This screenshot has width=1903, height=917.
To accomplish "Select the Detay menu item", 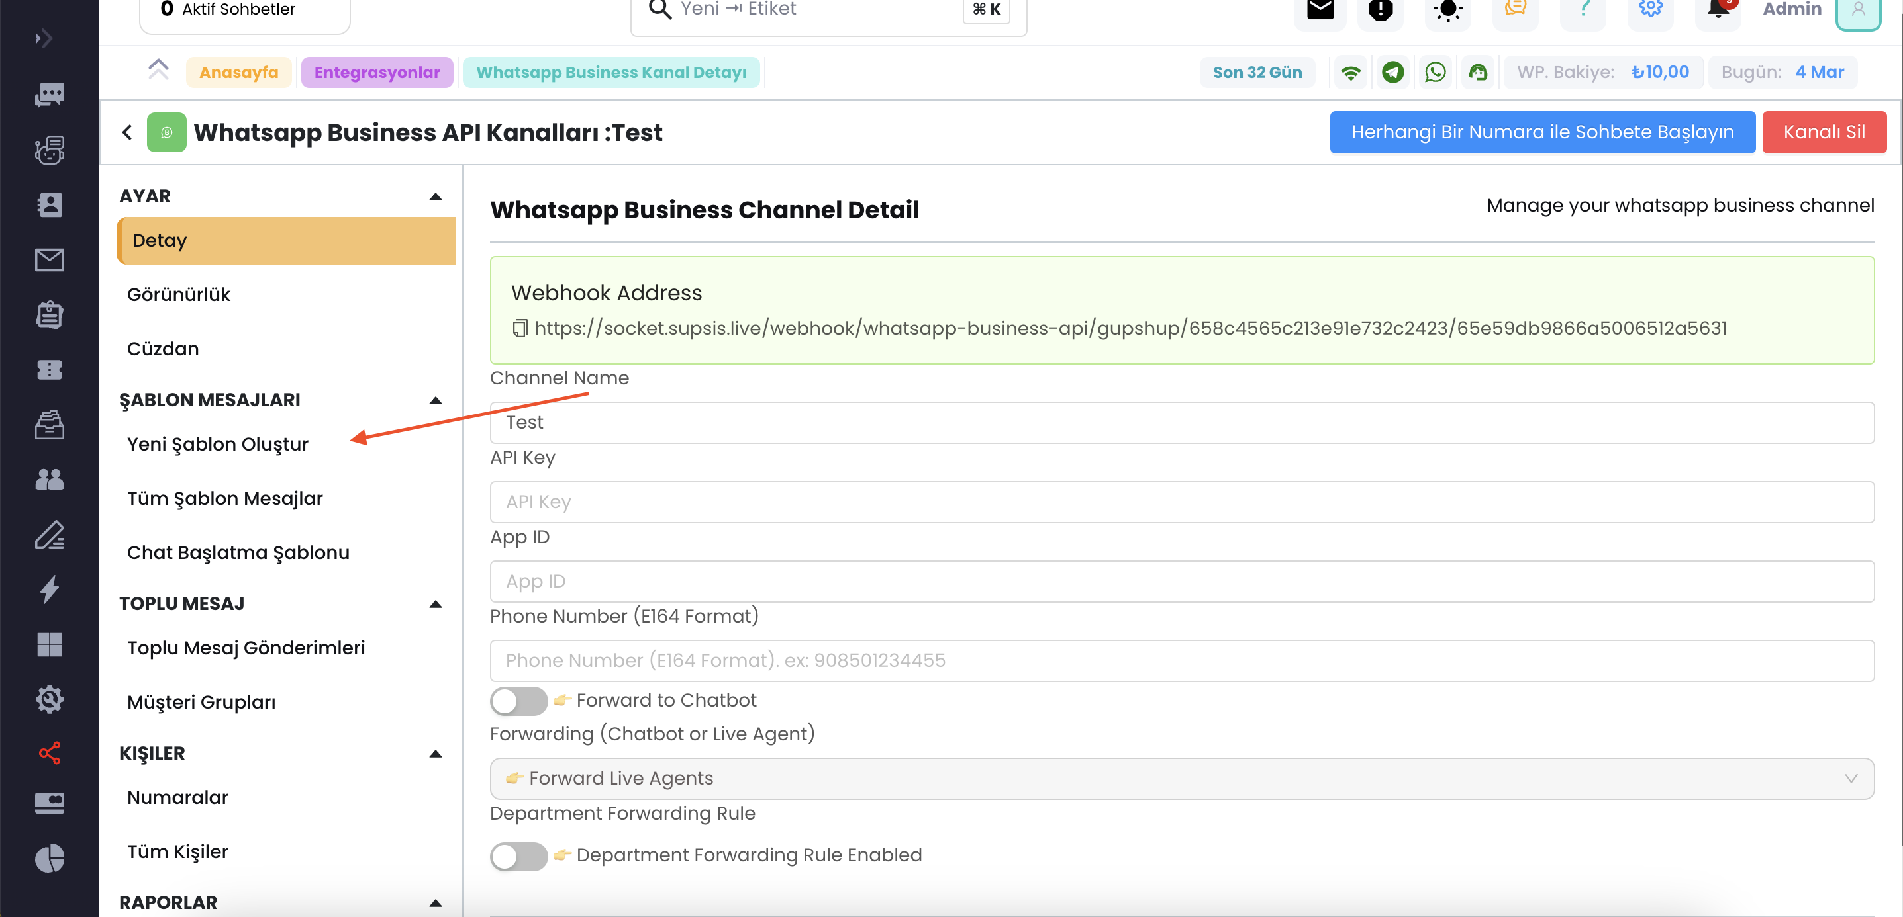I will [286, 241].
